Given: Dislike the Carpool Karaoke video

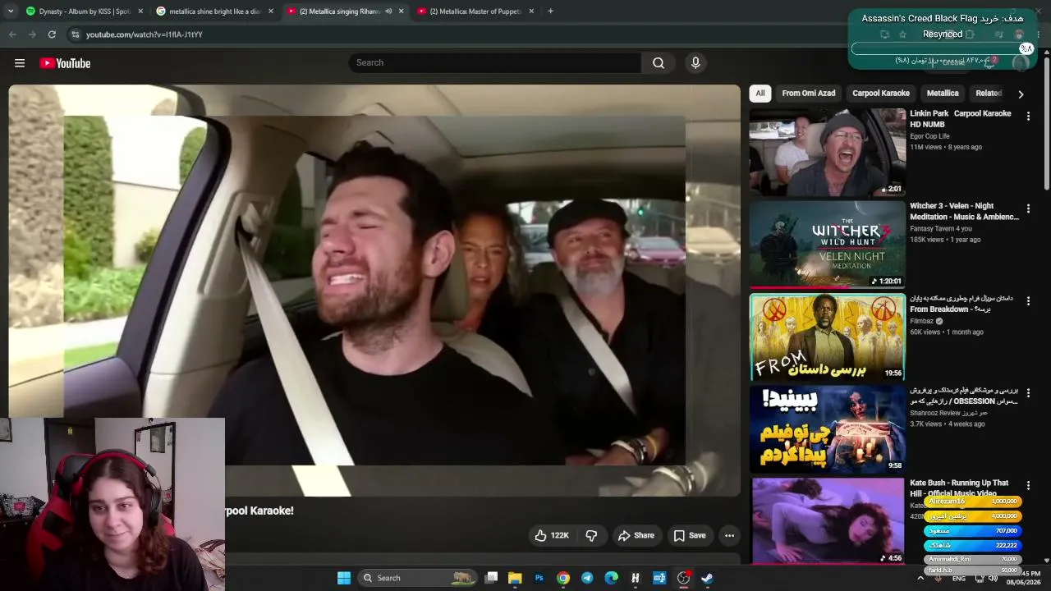Looking at the screenshot, I should click(x=591, y=535).
